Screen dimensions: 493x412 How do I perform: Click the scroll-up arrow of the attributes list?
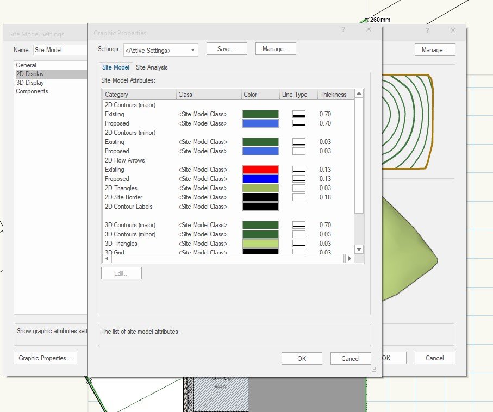click(x=359, y=92)
